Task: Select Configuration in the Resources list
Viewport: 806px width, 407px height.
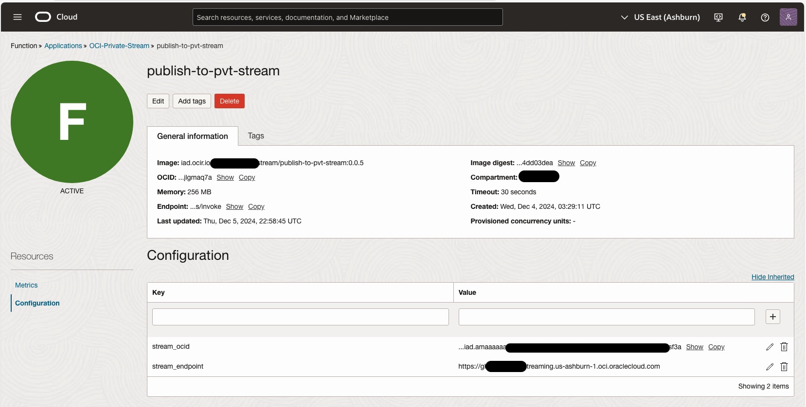Action: (37, 303)
